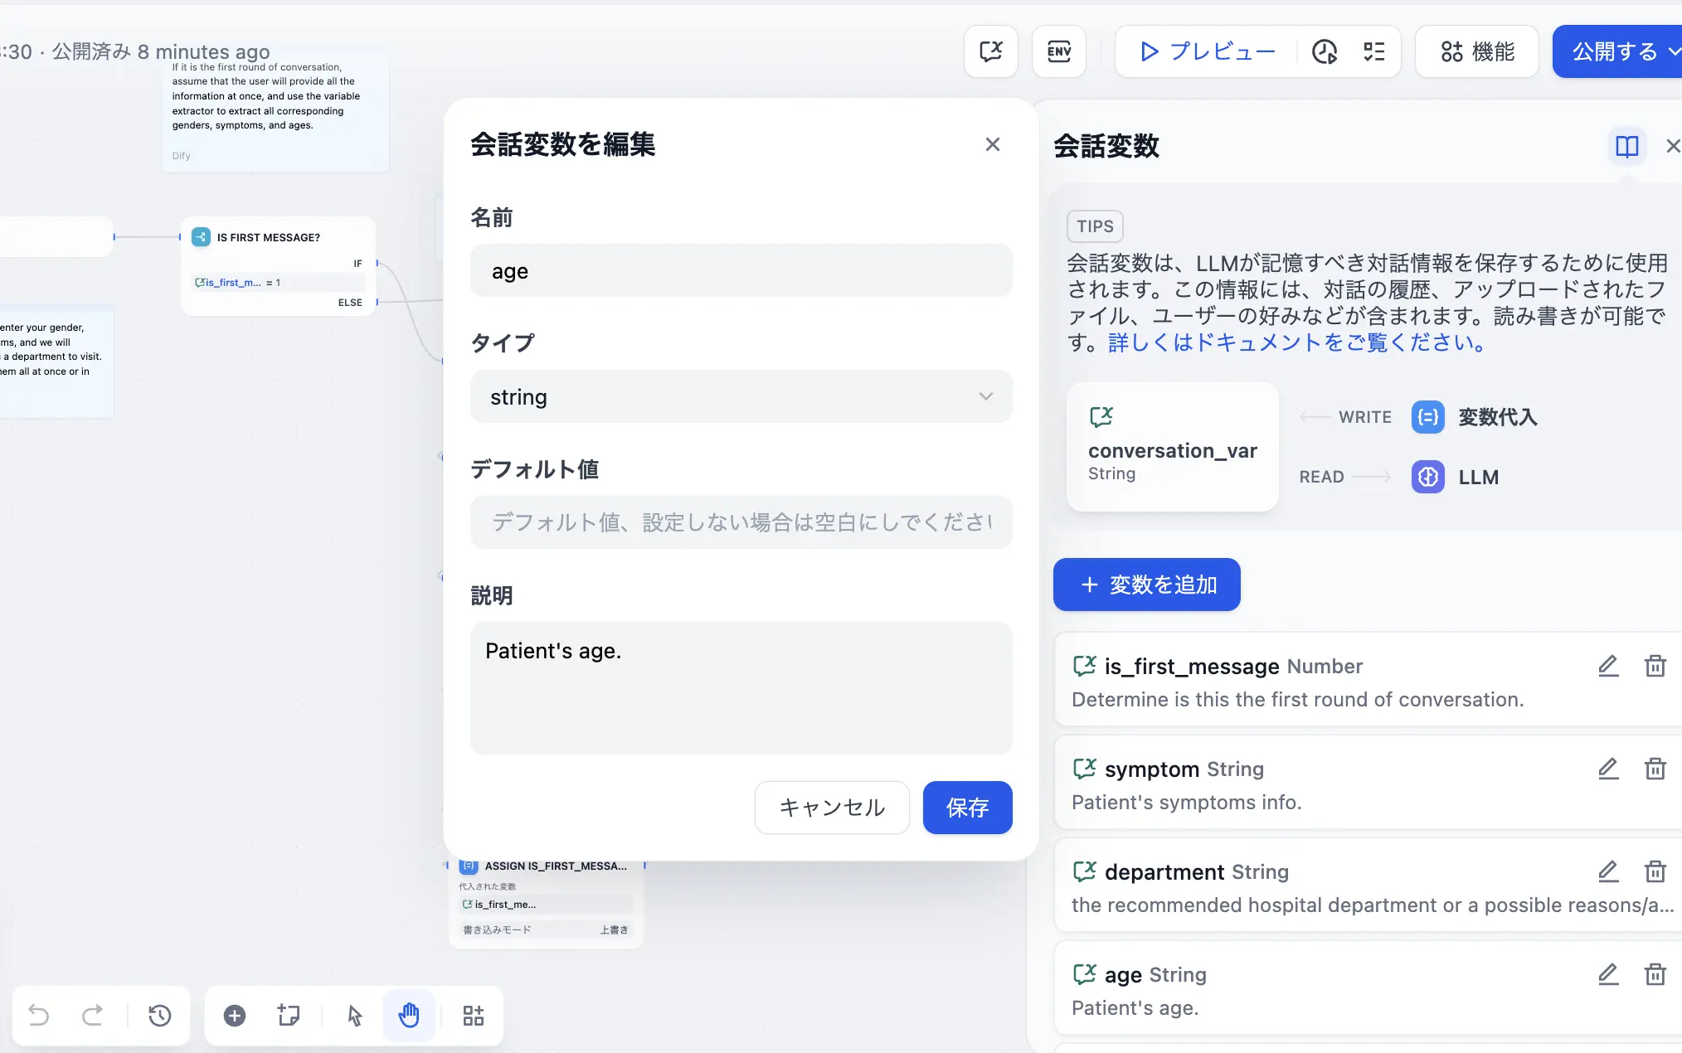Click the 保存 save button

tap(967, 808)
